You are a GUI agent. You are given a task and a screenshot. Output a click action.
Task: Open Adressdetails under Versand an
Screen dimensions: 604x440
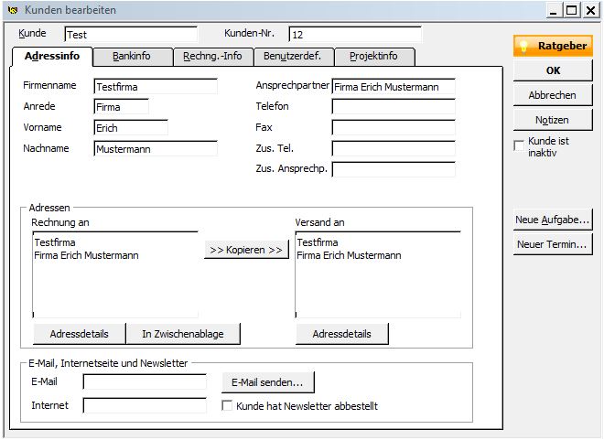[x=342, y=334]
